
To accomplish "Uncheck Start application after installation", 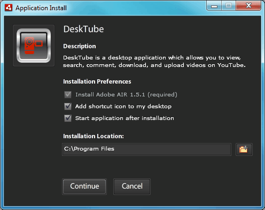I will tap(68, 118).
